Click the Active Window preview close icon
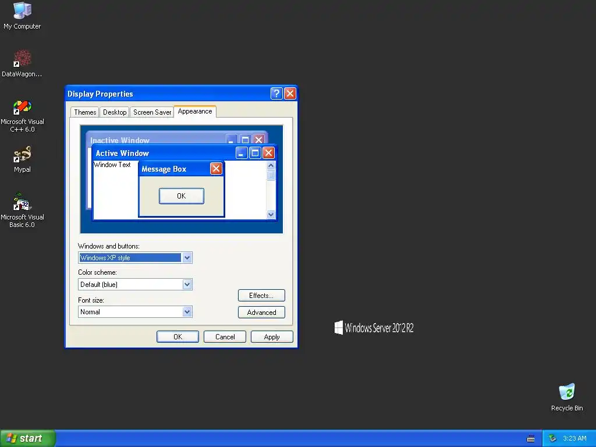 (268, 153)
